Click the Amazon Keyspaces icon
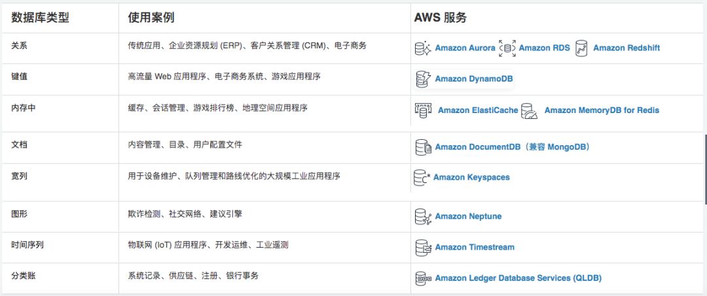Viewport: 707px width, 296px height. coord(422,178)
